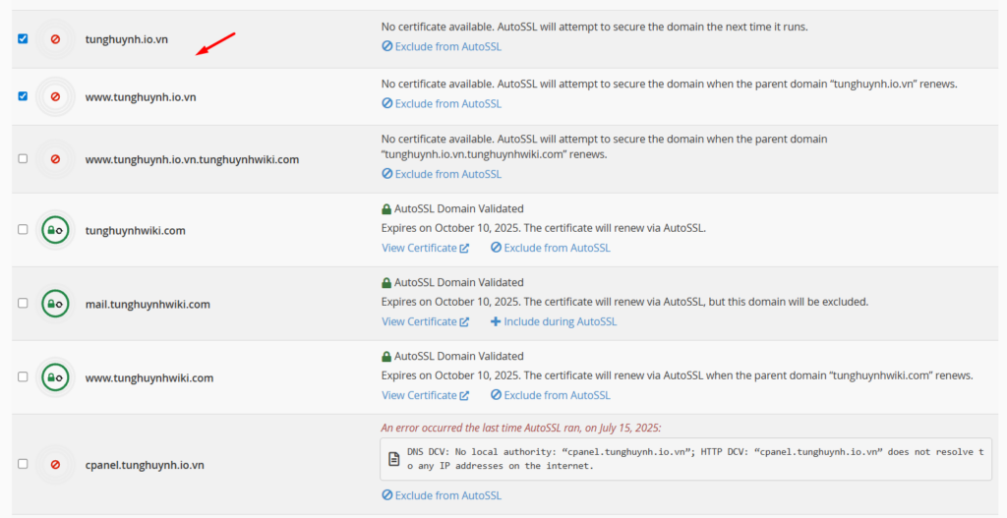Click red no-certificate icon for www.tunghuynh.io.vn
The width and height of the screenshot is (1007, 518).
click(55, 96)
